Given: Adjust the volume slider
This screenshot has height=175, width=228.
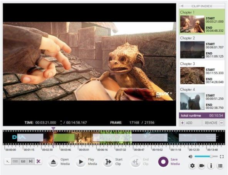Looking at the screenshot, I should click(x=206, y=157).
